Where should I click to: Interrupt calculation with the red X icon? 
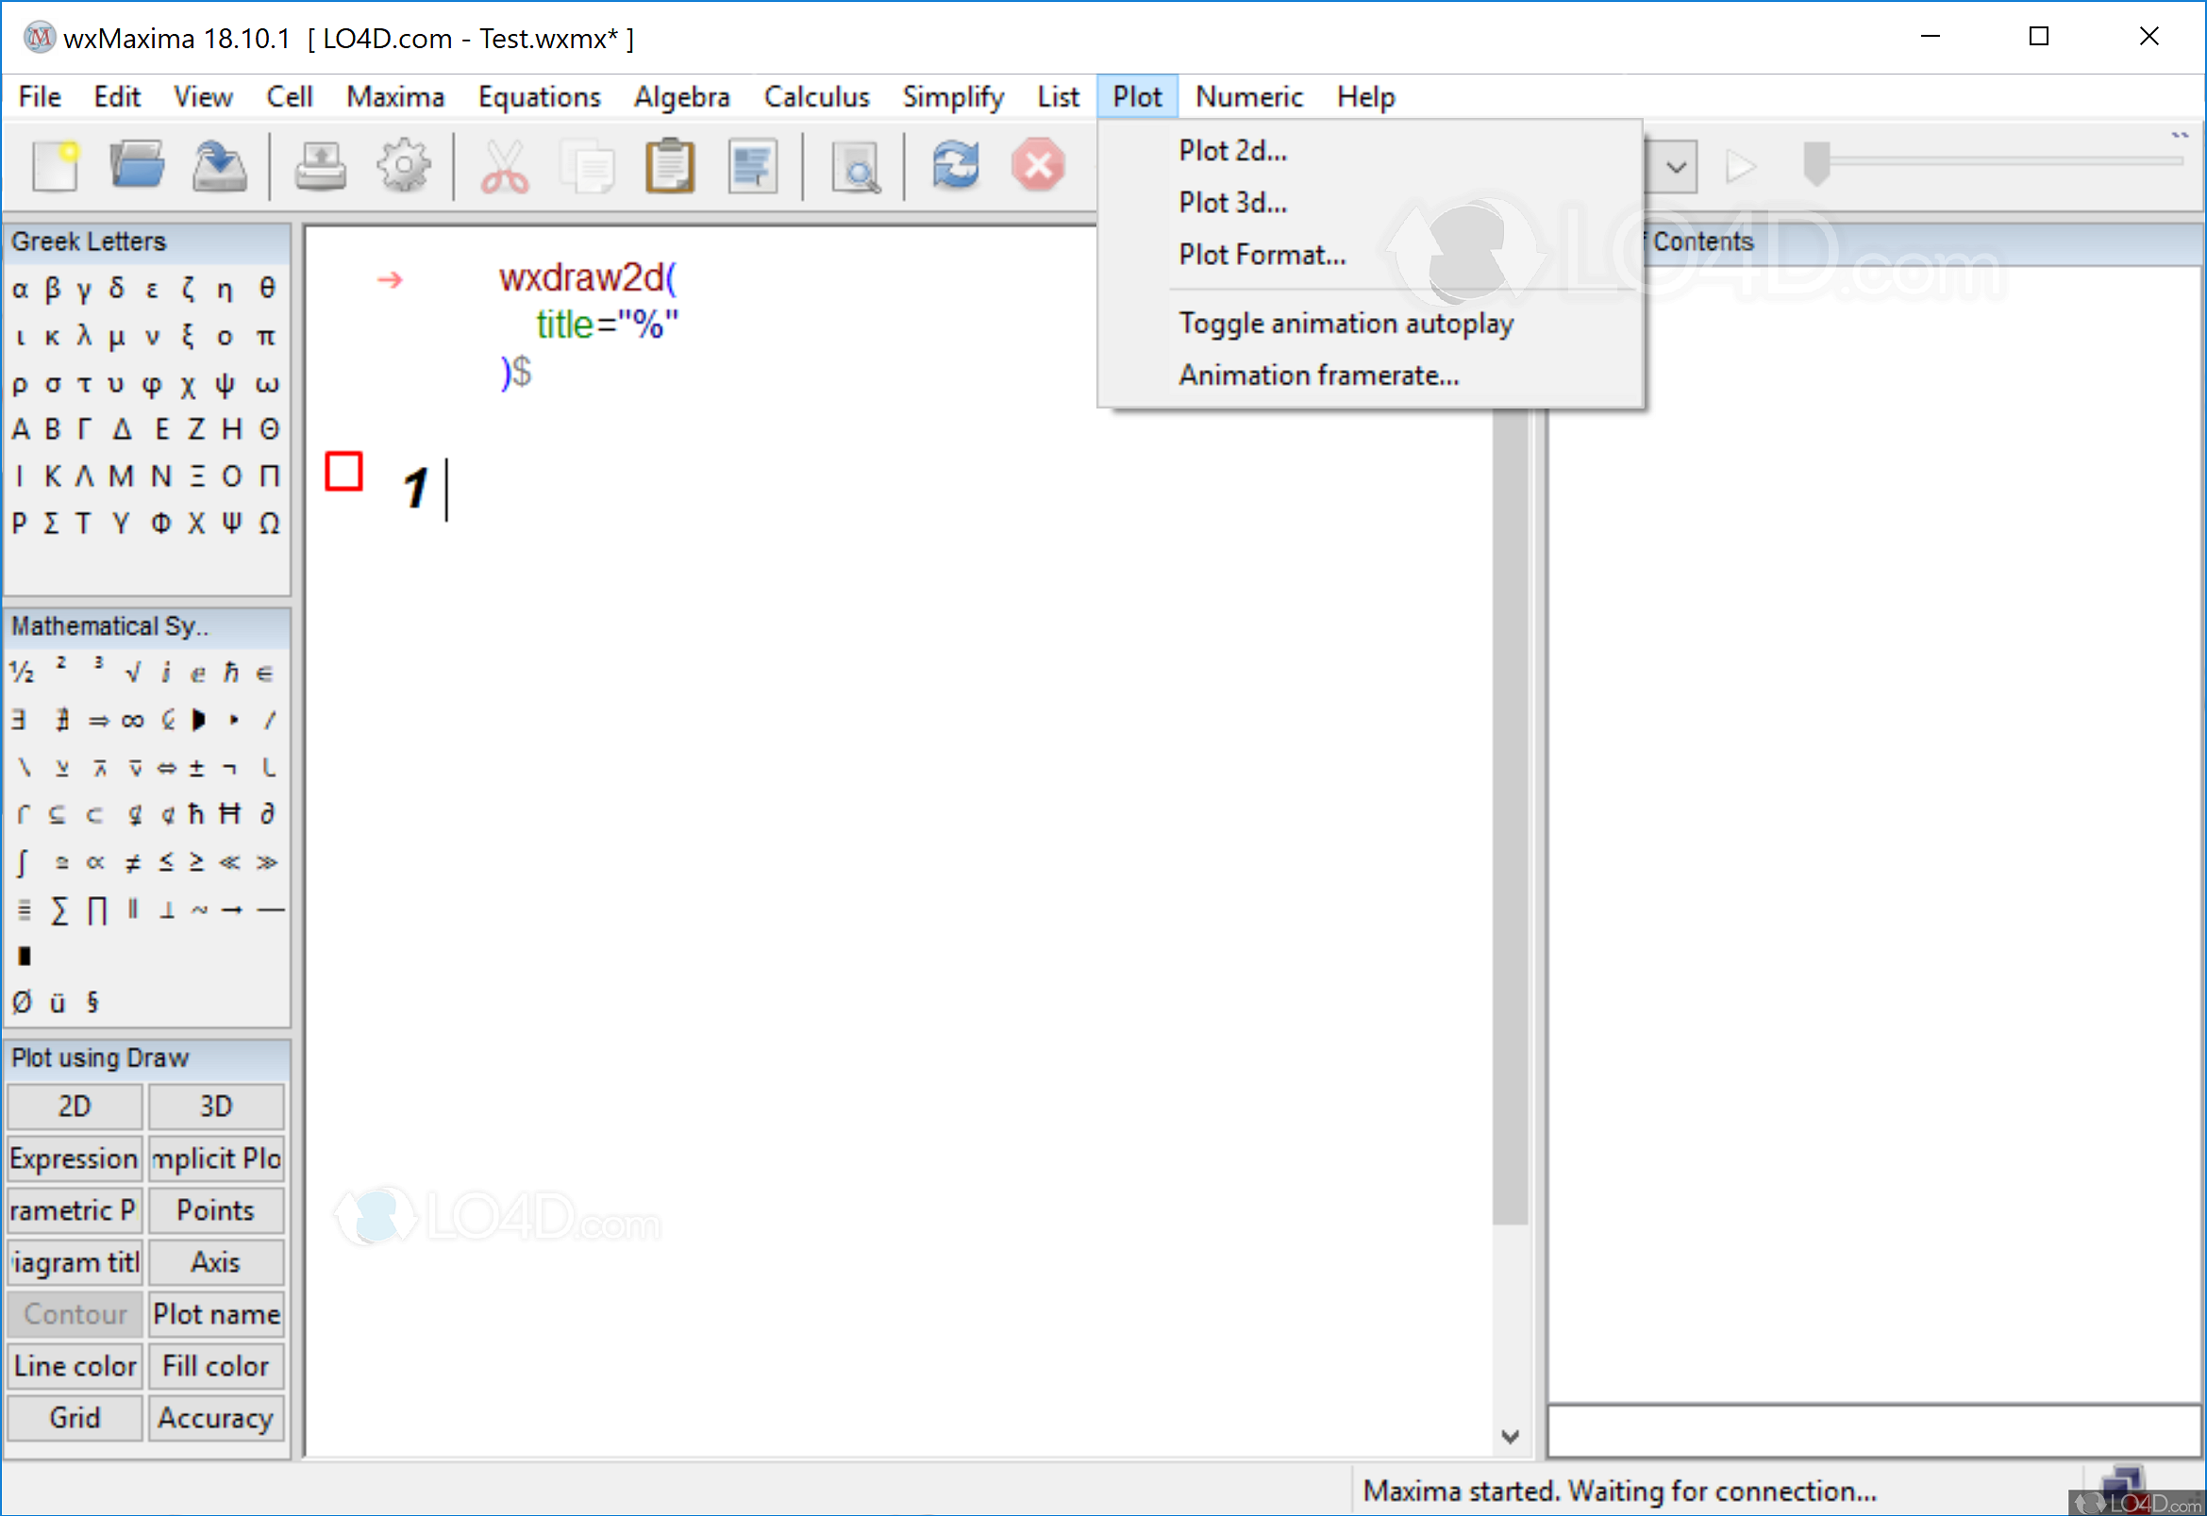tap(1039, 166)
